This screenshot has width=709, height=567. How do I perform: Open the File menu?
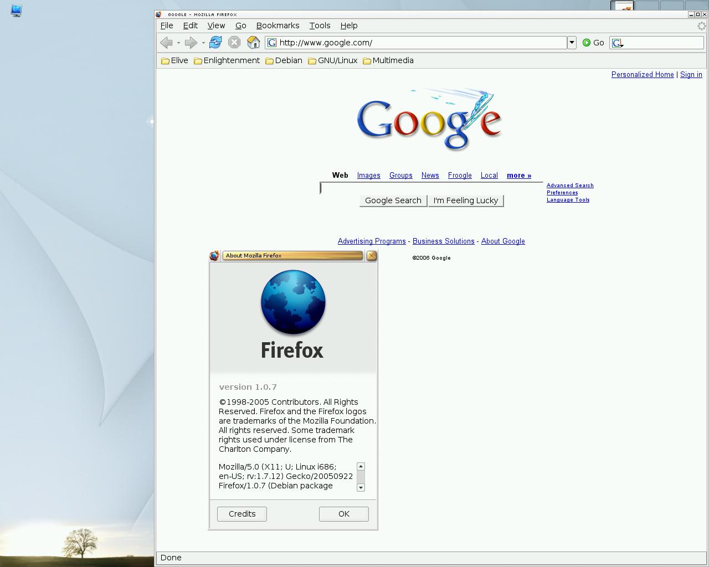click(167, 25)
